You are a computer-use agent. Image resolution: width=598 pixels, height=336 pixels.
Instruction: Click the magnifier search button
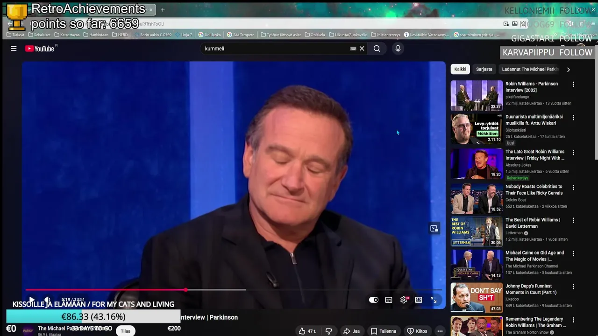[377, 49]
